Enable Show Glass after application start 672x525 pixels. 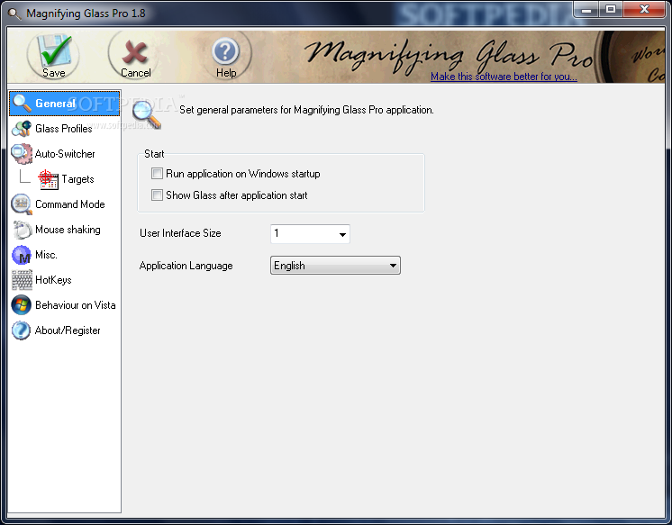coord(157,195)
